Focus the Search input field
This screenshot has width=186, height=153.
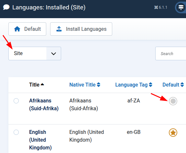click(171, 53)
